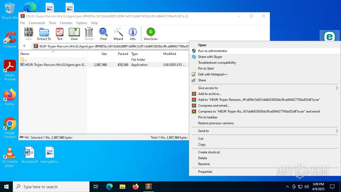Select Restore previous versions
This screenshot has width=341, height=192.
[x=265, y=123]
